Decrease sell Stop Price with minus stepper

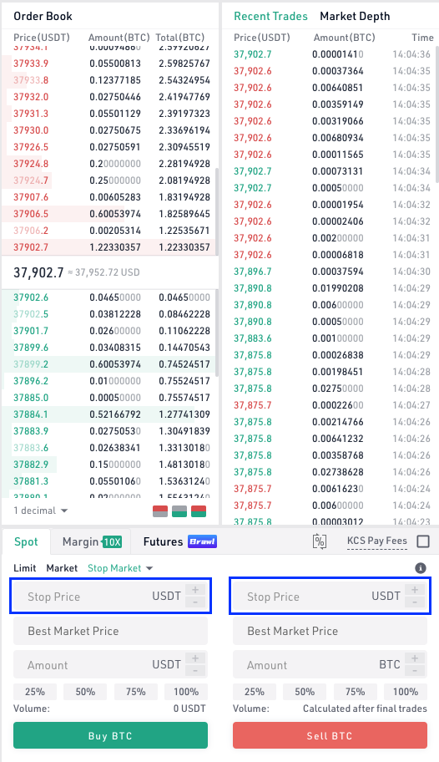[415, 602]
